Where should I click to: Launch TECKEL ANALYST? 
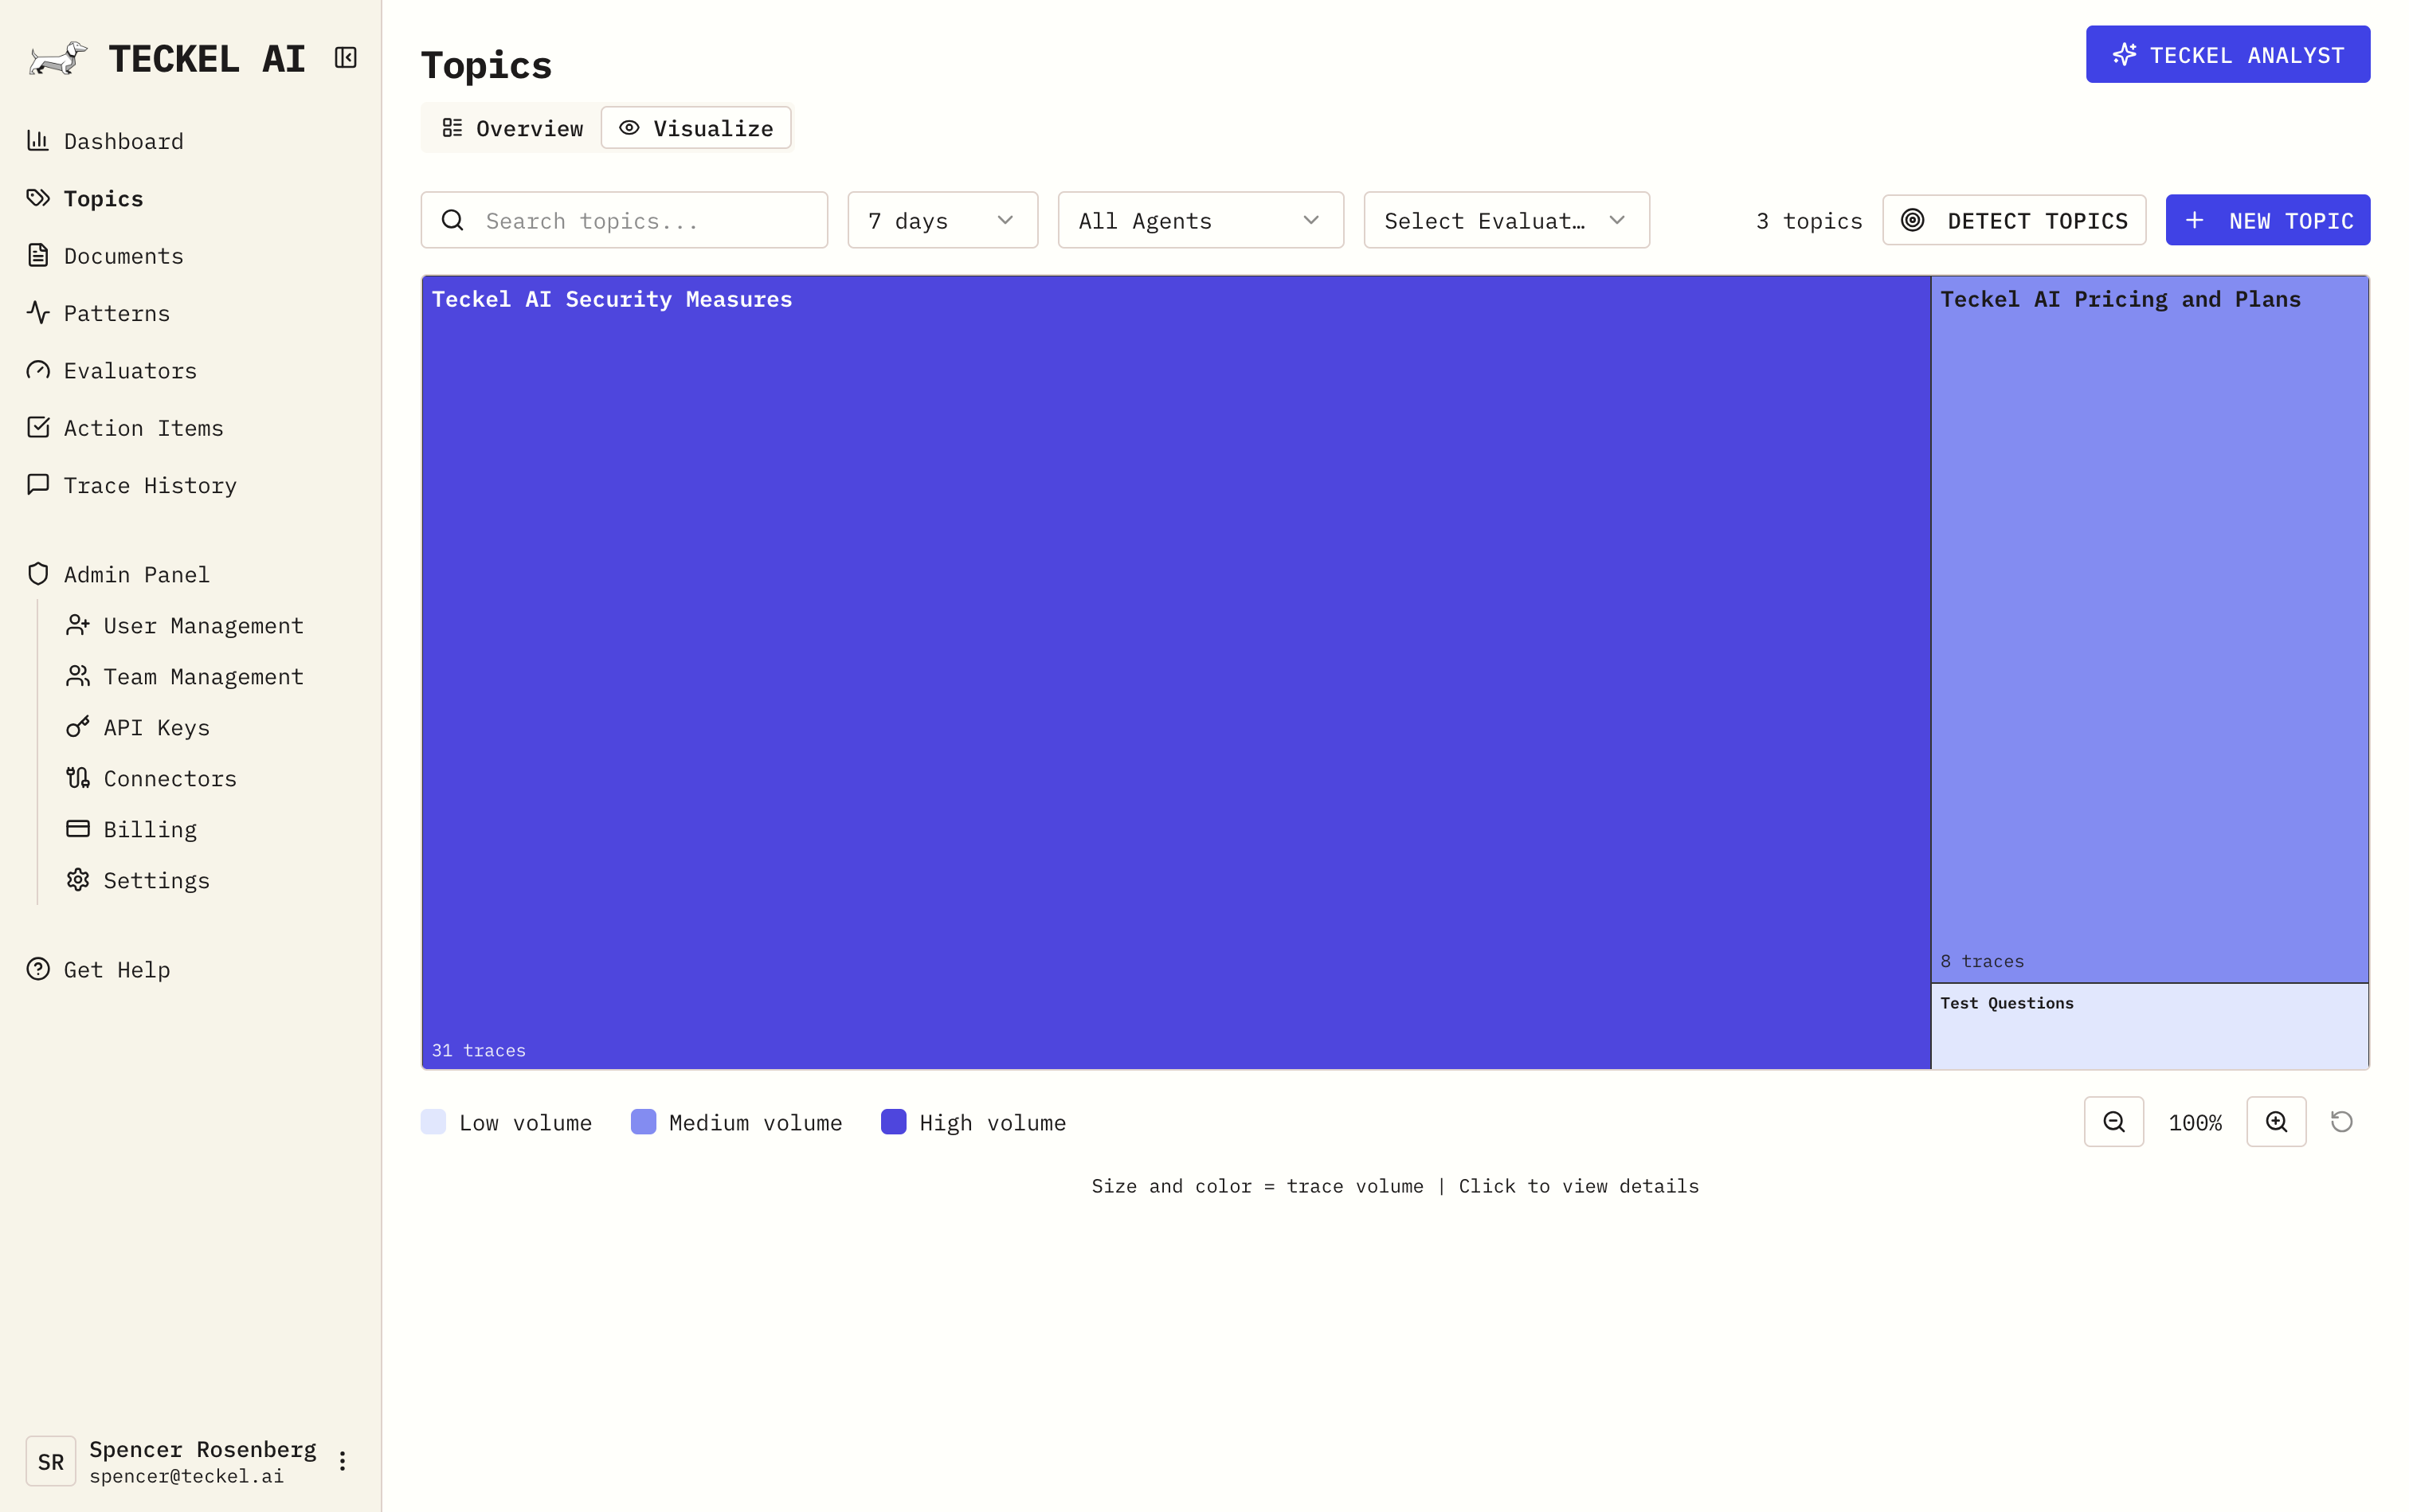point(2227,54)
